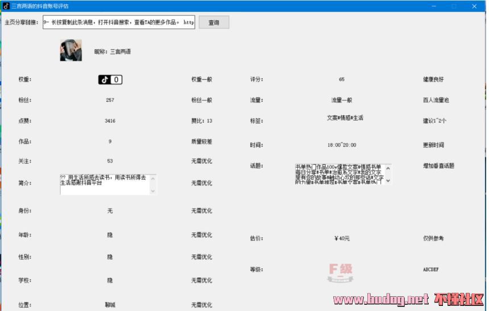Click inside the 简介 bio text area
The height and width of the screenshot is (311, 489).
(x=103, y=184)
